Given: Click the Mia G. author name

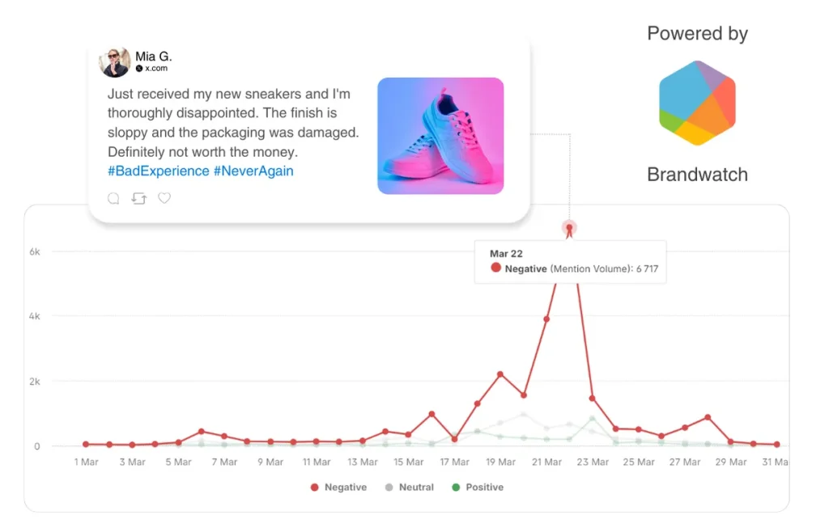Looking at the screenshot, I should [x=154, y=57].
